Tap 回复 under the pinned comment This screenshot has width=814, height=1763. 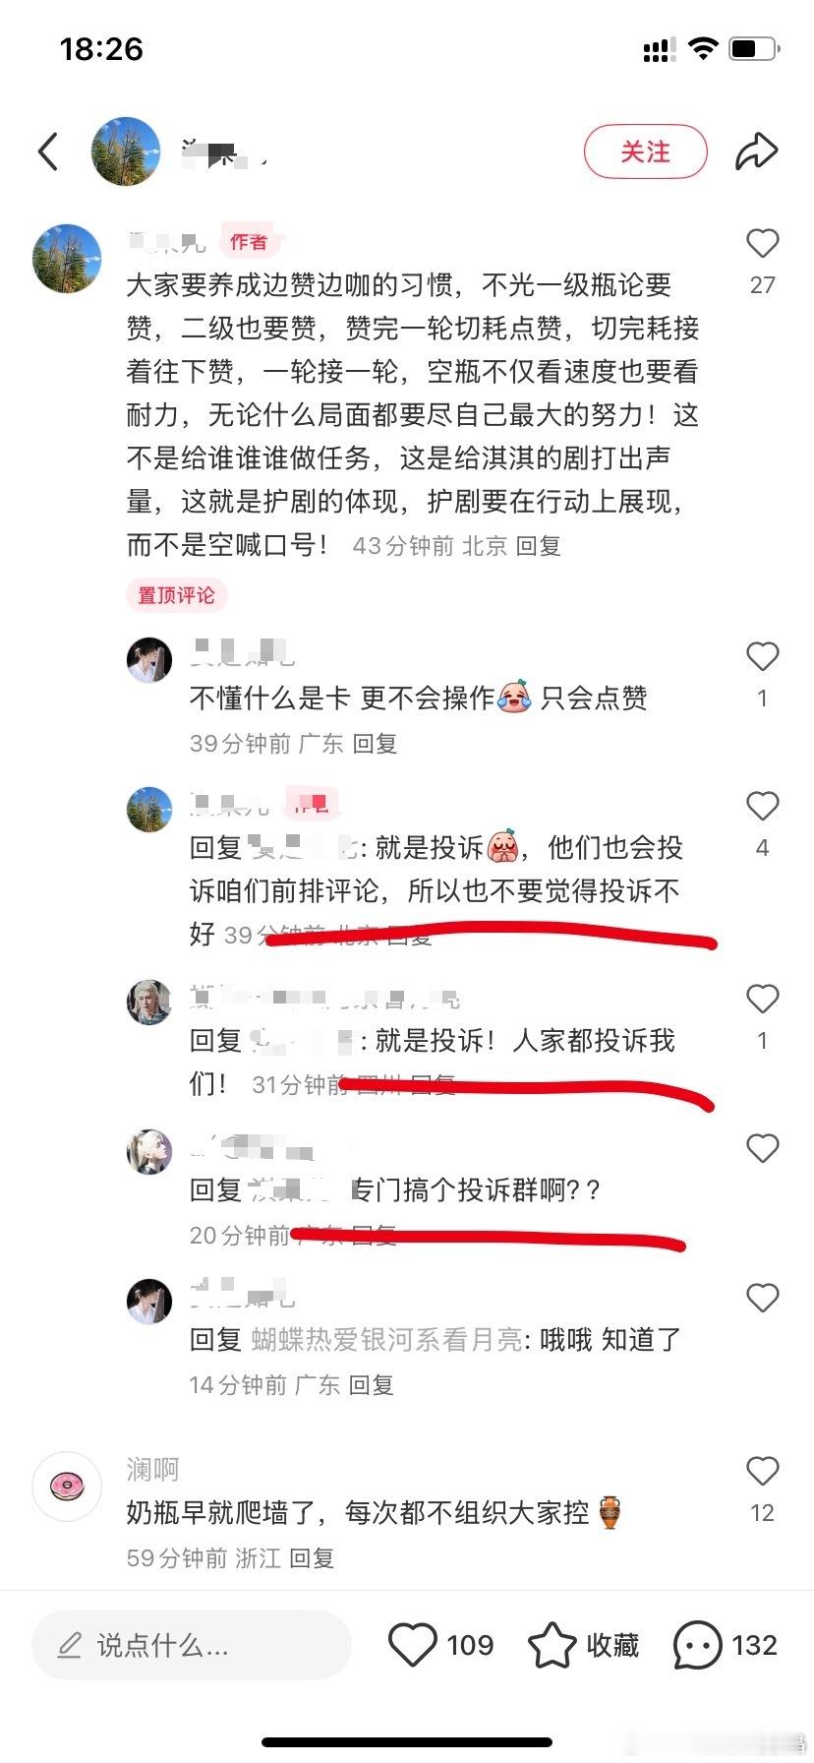coord(539,546)
